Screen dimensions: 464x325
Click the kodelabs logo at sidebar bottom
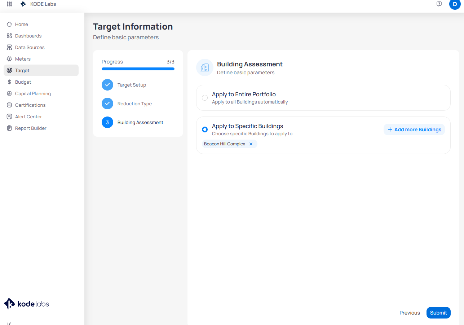tap(26, 304)
